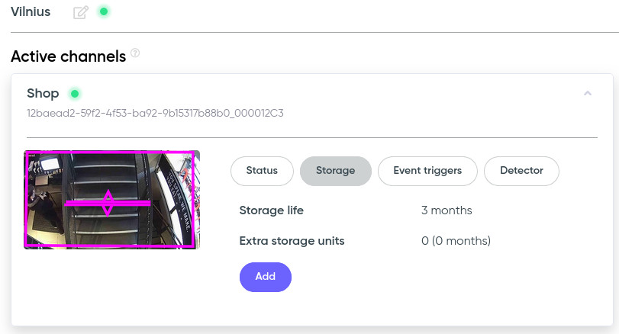Click the Vilnius location name
The width and height of the screenshot is (619, 334).
point(31,12)
